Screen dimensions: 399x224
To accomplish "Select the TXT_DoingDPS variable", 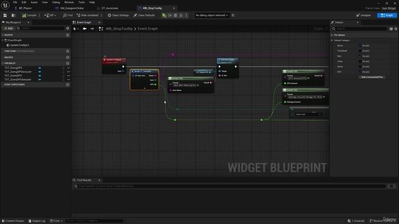I will (13, 68).
